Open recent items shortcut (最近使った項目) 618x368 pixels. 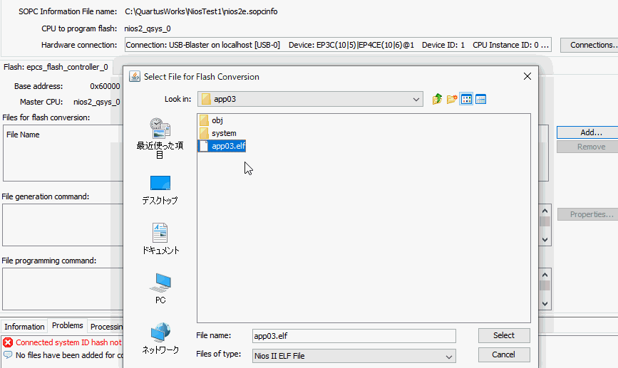pyautogui.click(x=160, y=138)
